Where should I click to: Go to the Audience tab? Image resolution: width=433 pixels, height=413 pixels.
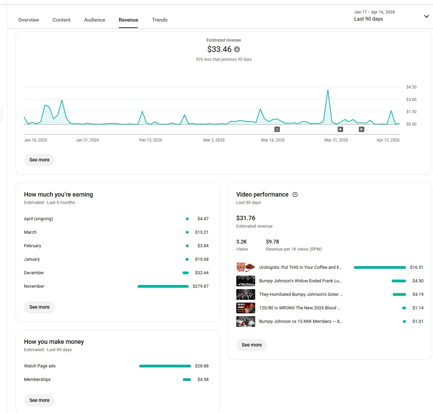[x=95, y=20]
